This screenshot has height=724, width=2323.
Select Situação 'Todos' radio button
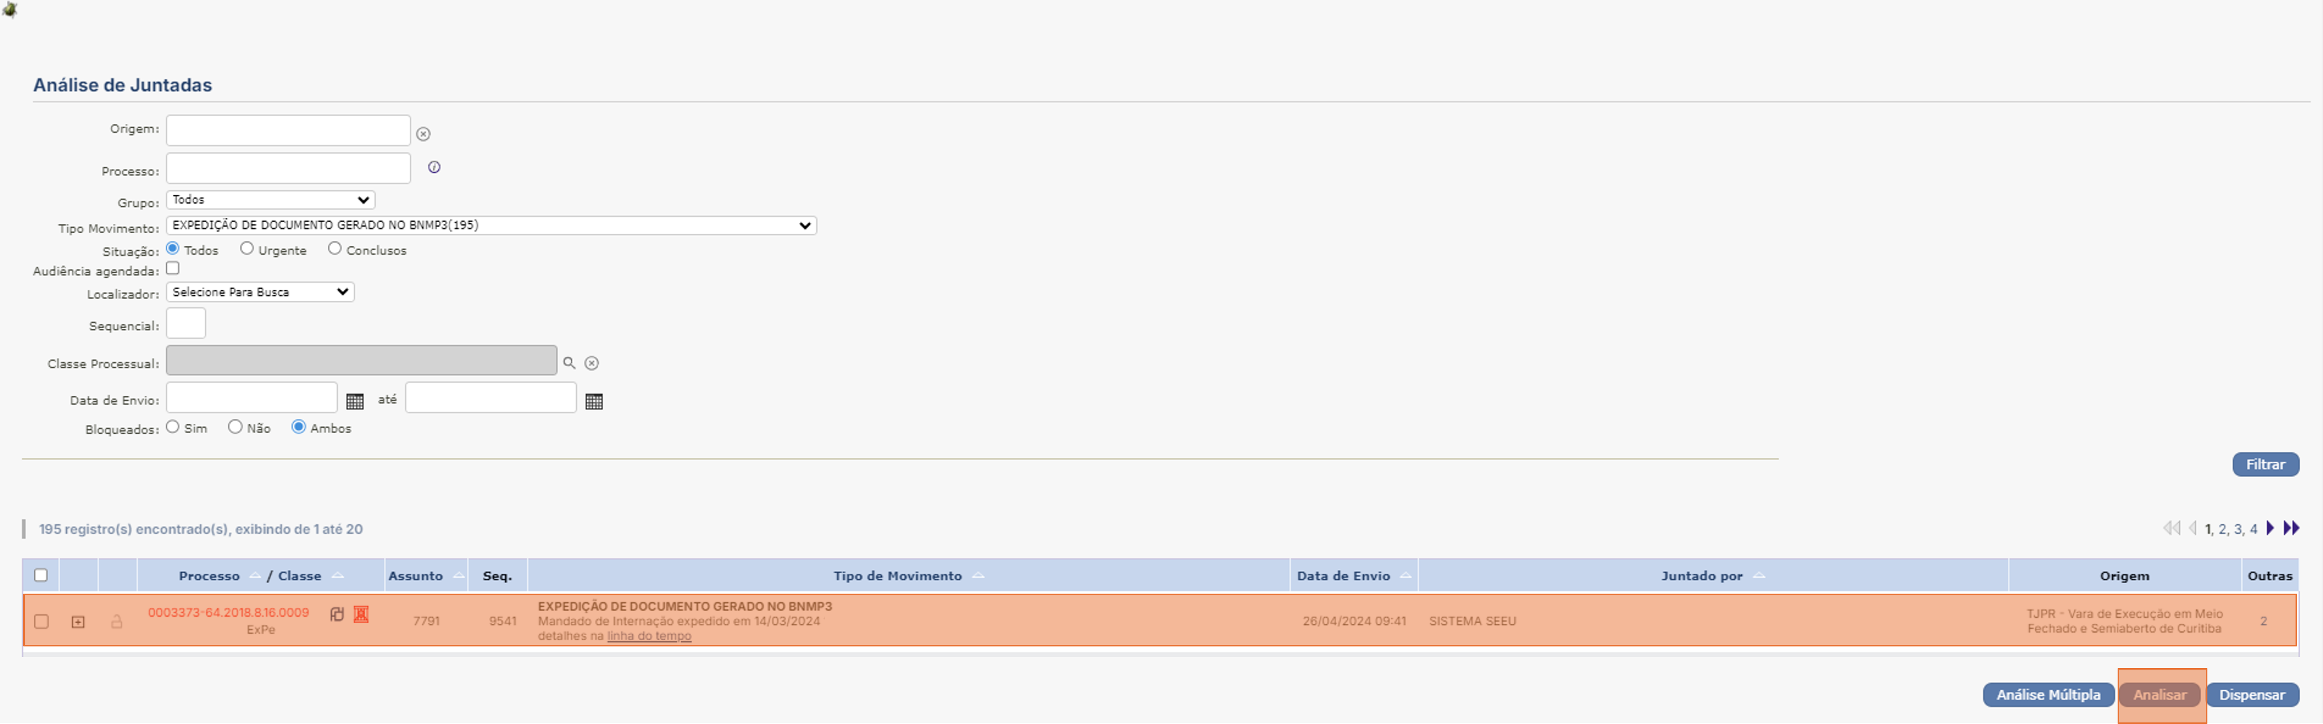pyautogui.click(x=173, y=249)
